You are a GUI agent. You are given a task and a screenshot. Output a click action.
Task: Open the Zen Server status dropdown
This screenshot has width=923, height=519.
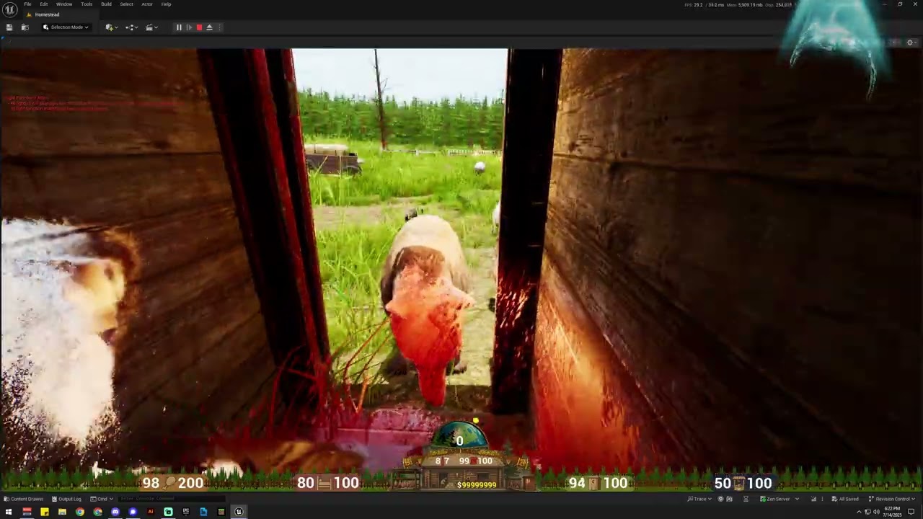[780, 499]
